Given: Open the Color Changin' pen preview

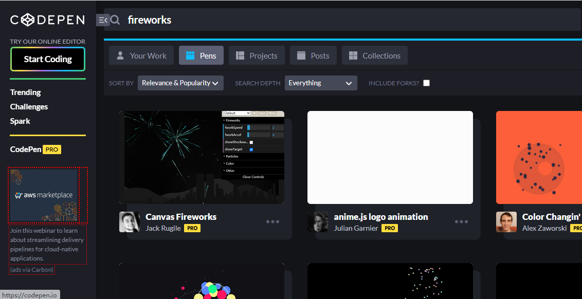Looking at the screenshot, I should [539, 157].
